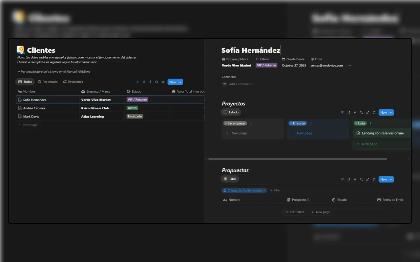
Task: Click the Finalizado status tag
Action: click(x=135, y=116)
